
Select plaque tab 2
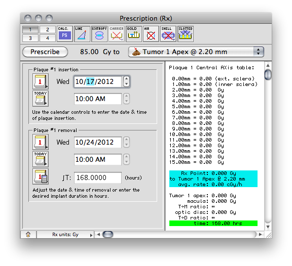pos(48,29)
